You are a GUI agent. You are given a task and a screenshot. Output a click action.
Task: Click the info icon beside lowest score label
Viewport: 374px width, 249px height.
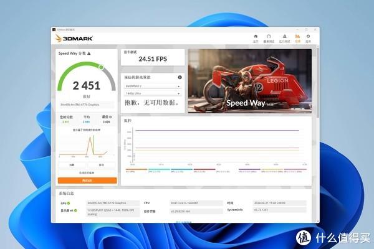(110, 117)
